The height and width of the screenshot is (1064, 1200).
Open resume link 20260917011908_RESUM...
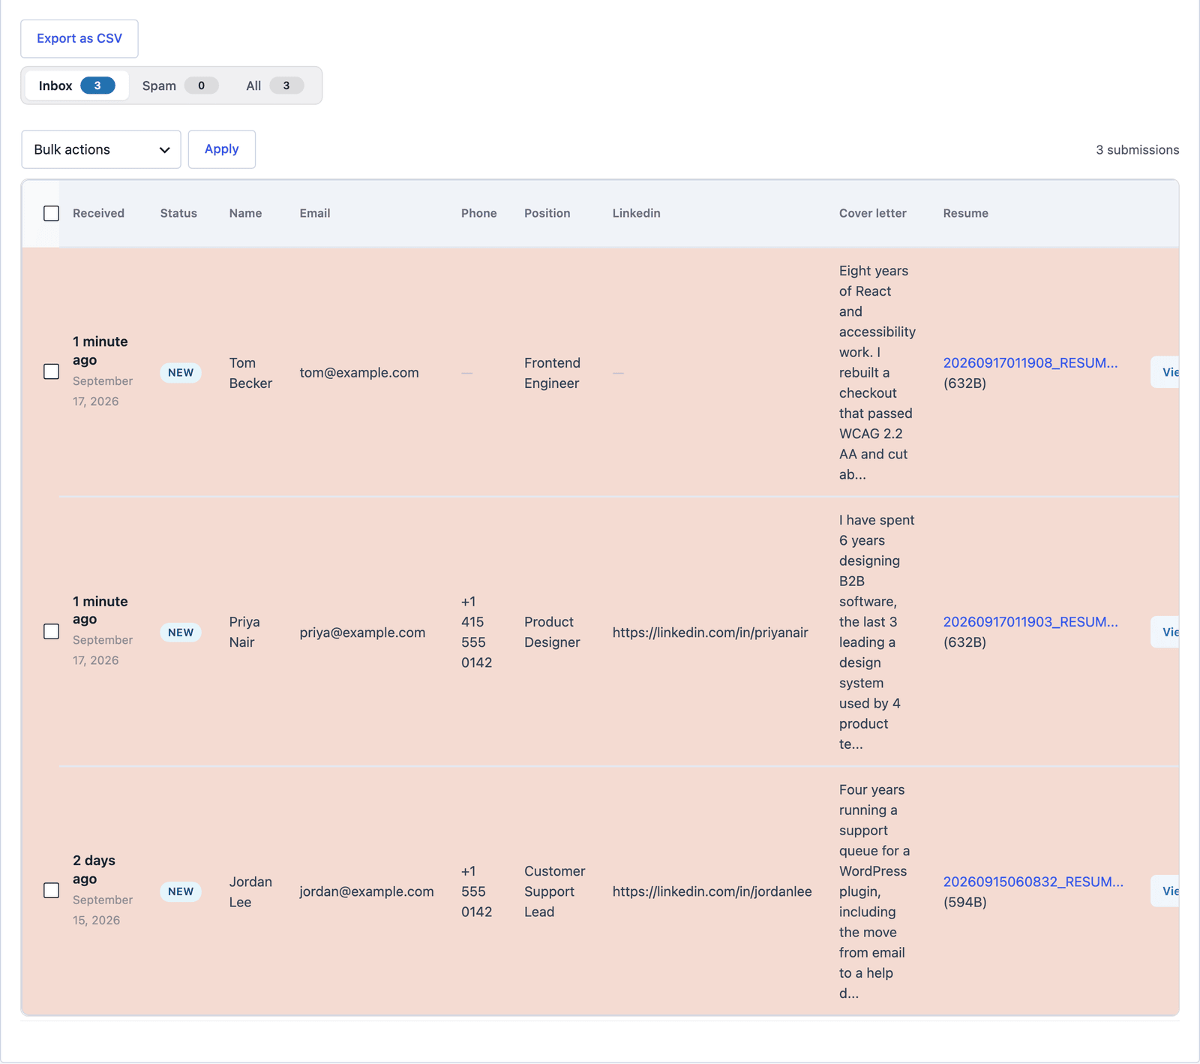(x=1030, y=363)
